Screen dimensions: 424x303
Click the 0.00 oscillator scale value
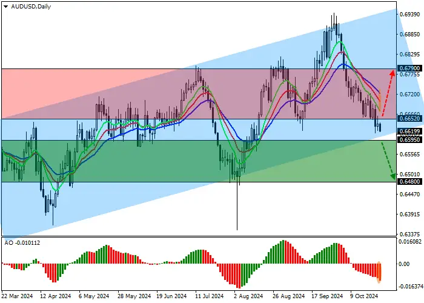[404, 264]
